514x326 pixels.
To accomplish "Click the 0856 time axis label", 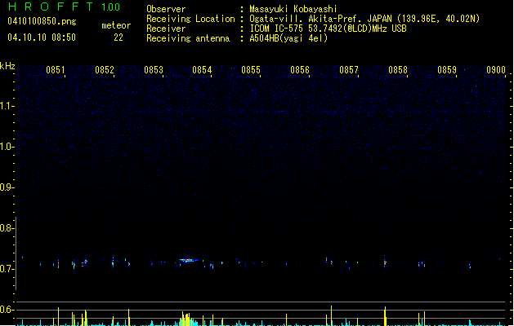I will pyautogui.click(x=300, y=70).
